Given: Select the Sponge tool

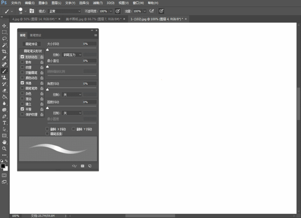Looking at the screenshot, I should 4,110.
